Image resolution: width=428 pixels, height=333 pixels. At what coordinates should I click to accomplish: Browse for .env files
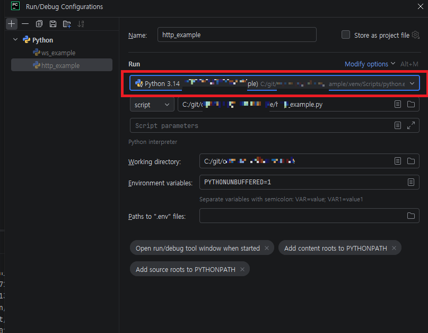click(411, 216)
